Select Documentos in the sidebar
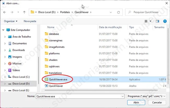 point(20,43)
